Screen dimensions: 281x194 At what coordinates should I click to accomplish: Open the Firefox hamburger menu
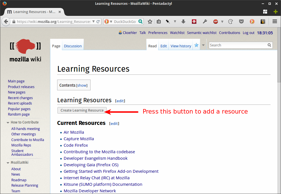point(275,22)
